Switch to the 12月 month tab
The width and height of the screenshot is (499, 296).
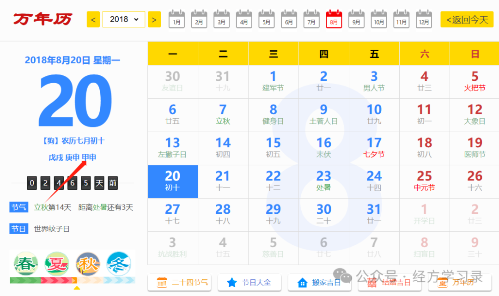pos(424,19)
